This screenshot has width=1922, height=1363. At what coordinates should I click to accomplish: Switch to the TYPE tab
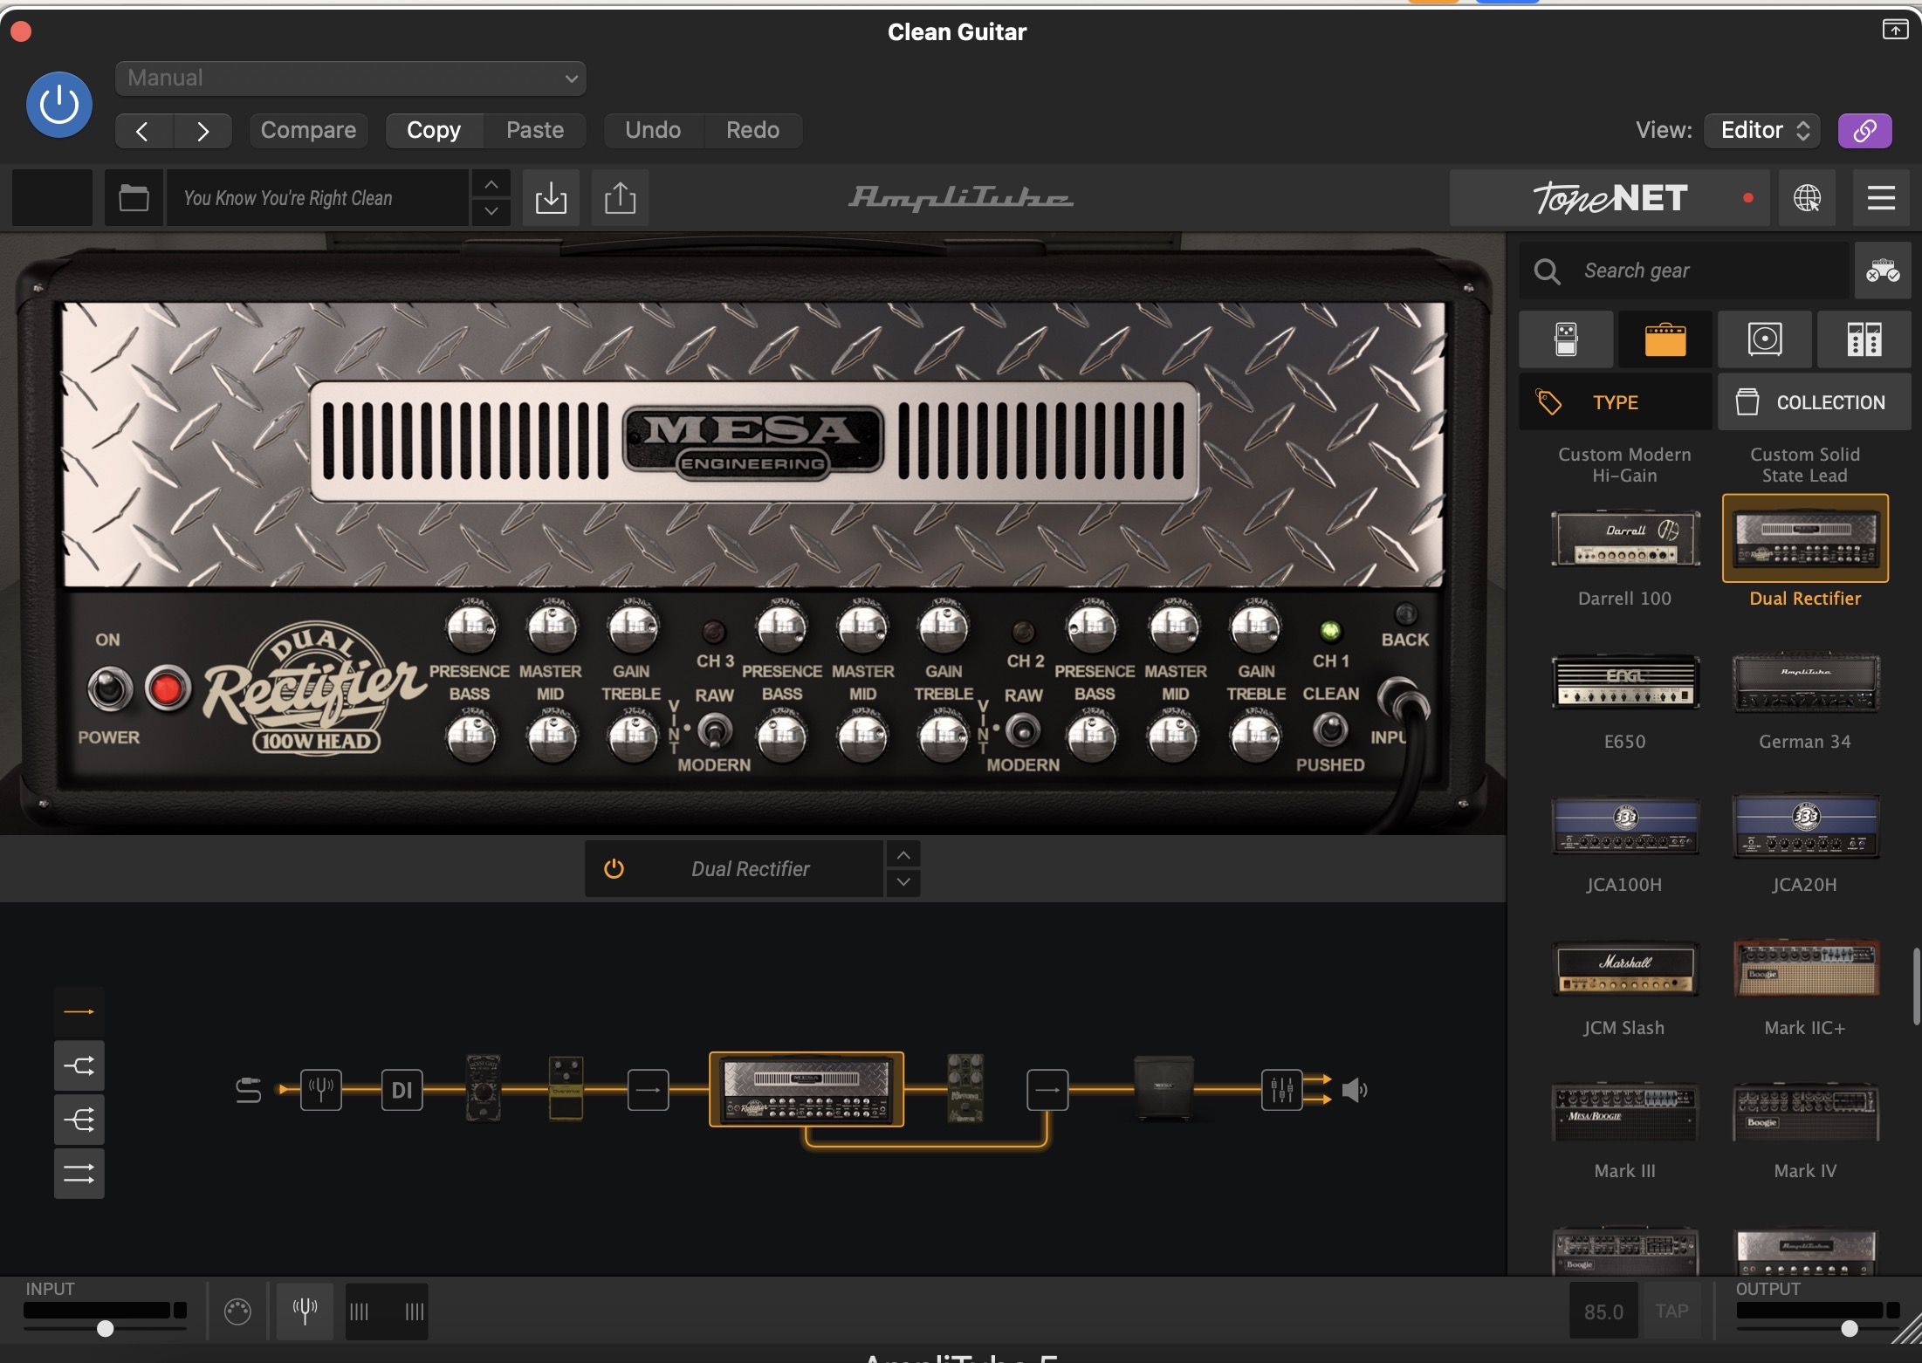[x=1616, y=402]
